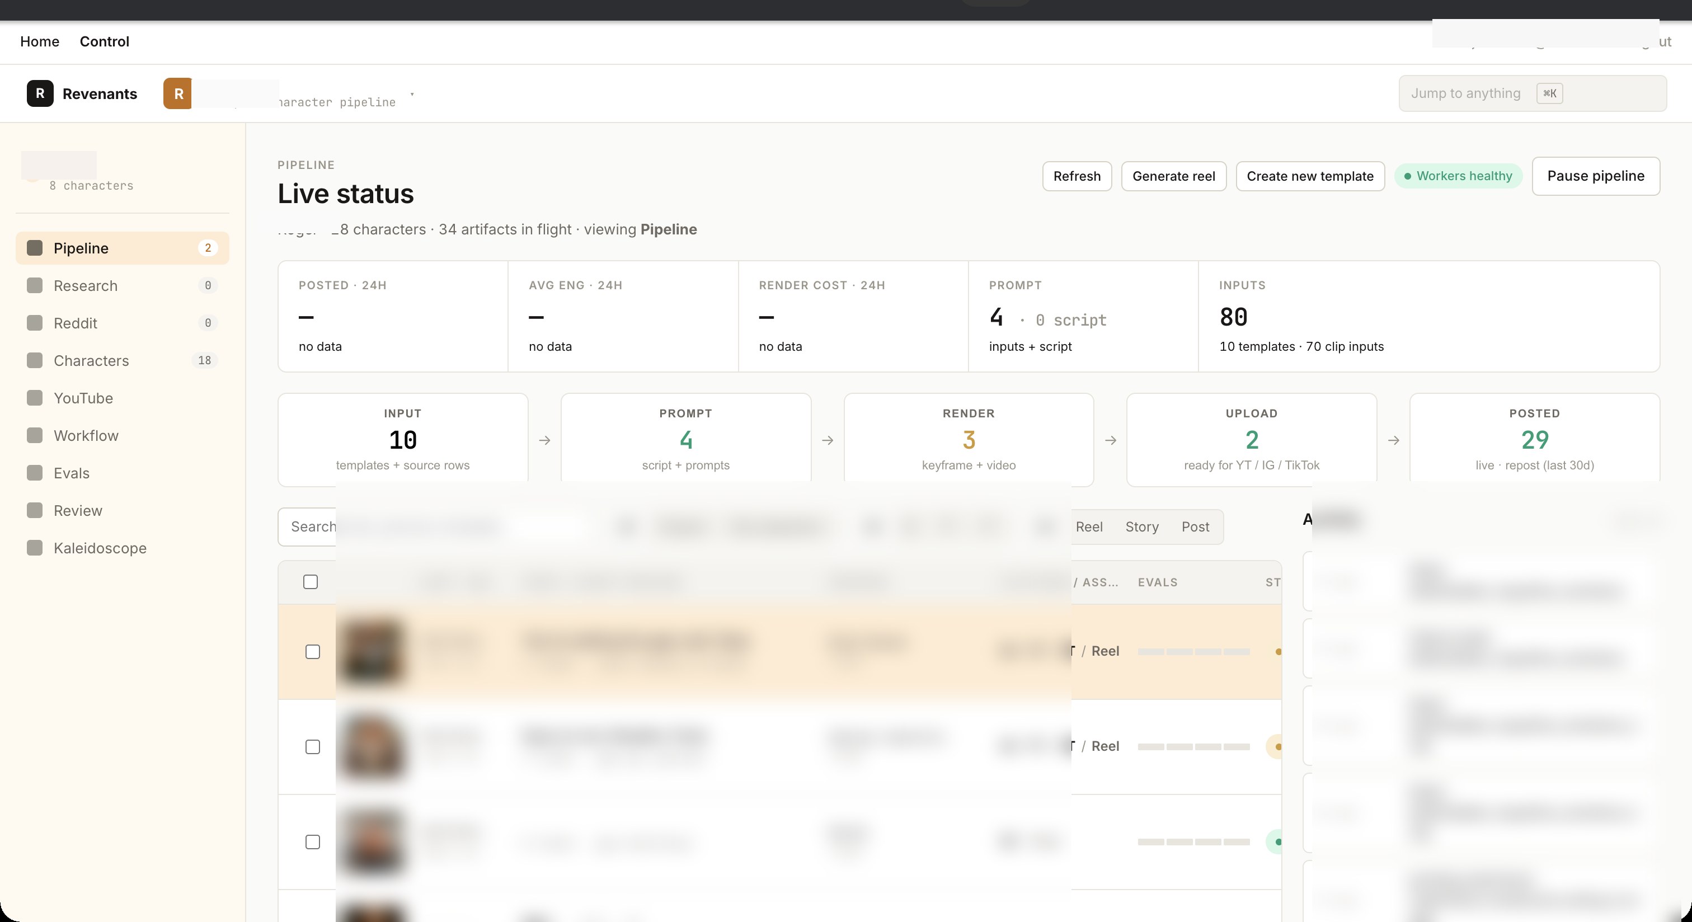Focus the Jump to anything search field
This screenshot has height=922, width=1692.
click(1533, 93)
